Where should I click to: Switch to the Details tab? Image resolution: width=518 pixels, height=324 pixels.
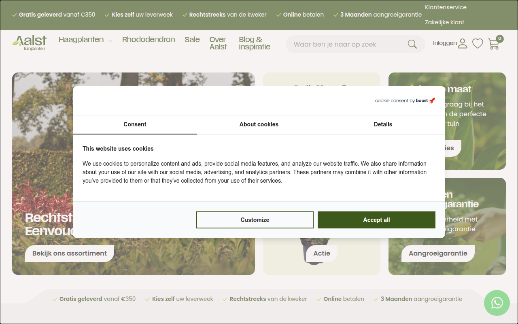[383, 125]
